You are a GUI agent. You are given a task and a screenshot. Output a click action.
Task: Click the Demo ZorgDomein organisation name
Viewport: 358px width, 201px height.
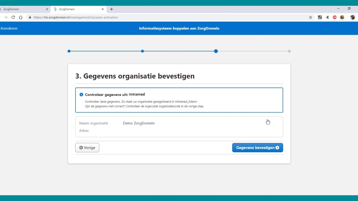point(139,123)
